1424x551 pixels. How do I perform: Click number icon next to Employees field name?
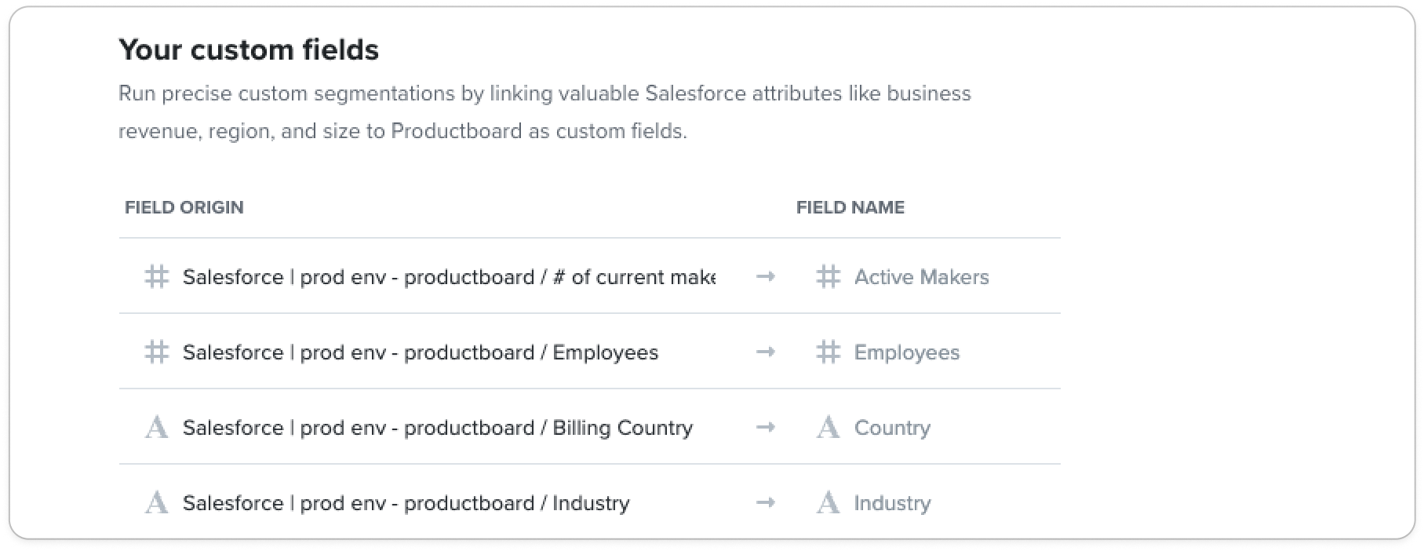point(829,352)
